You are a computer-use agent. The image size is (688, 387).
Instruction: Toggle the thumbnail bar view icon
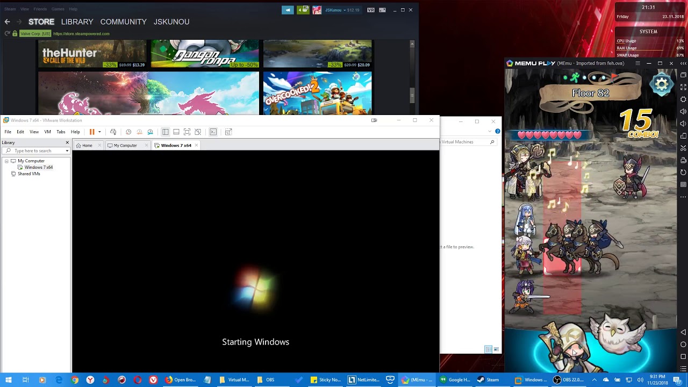[176, 132]
